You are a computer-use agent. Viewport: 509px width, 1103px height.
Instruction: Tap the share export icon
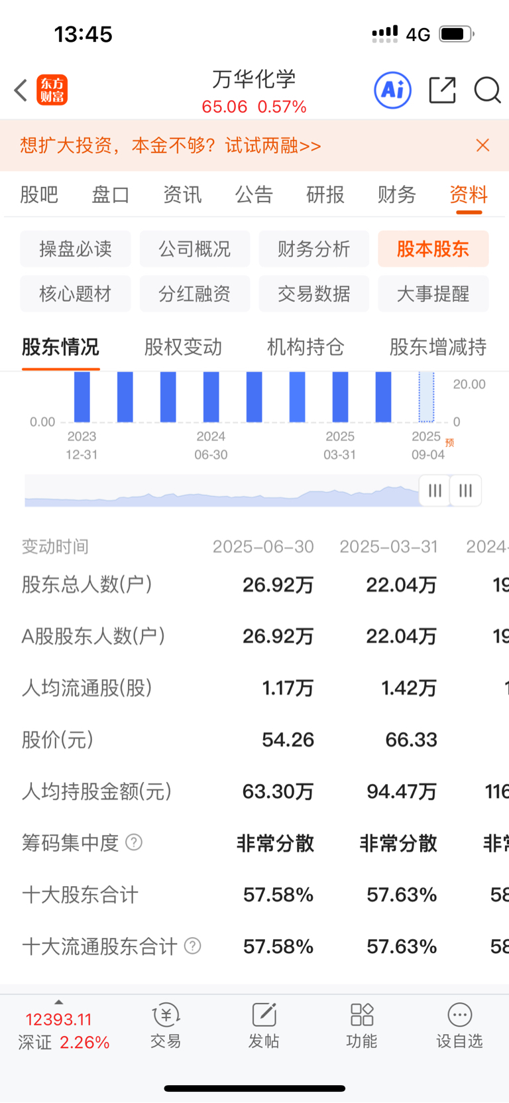(442, 90)
